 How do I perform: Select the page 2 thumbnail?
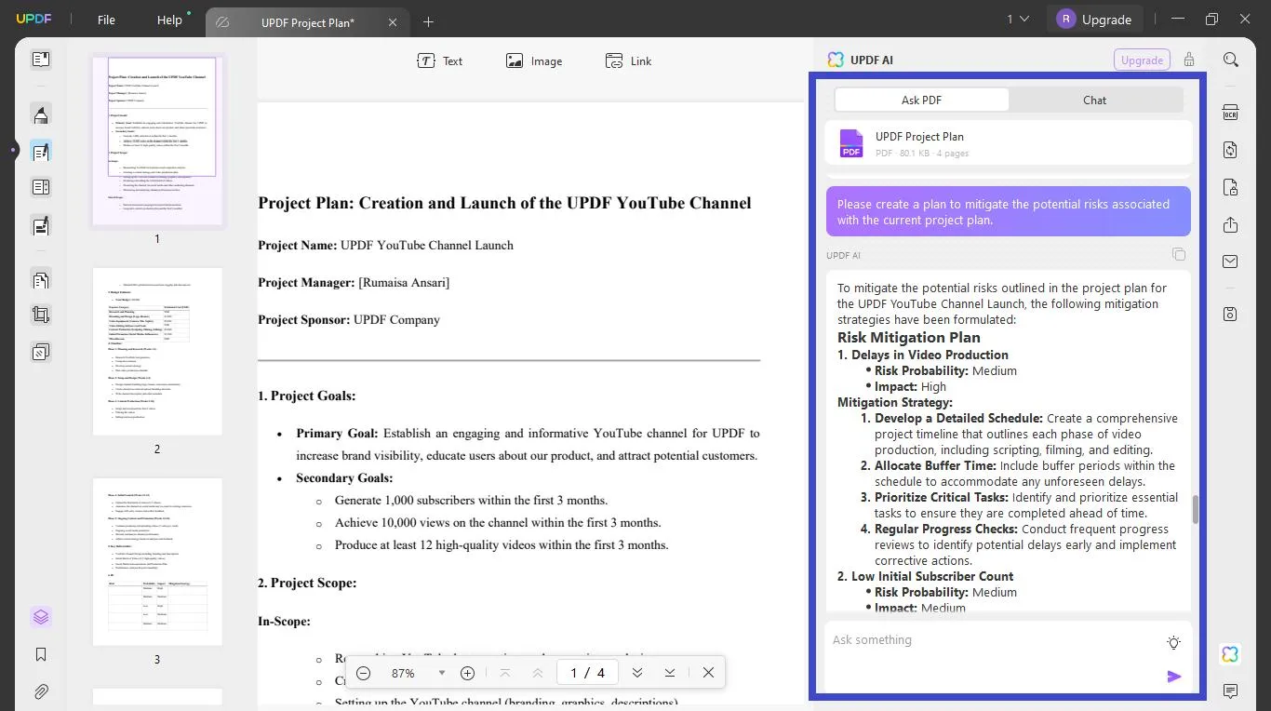point(157,351)
